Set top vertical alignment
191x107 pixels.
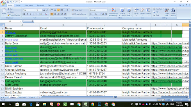pyautogui.click(x=52, y=10)
